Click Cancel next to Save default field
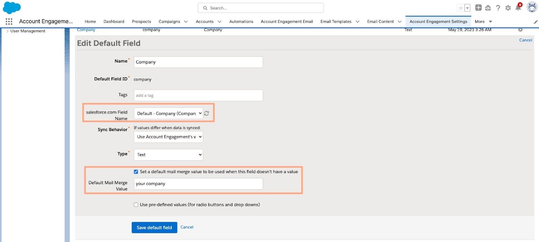 coord(187,227)
